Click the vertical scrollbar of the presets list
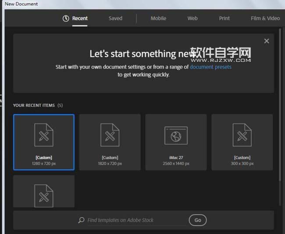This screenshot has width=285, height=234. click(x=280, y=104)
